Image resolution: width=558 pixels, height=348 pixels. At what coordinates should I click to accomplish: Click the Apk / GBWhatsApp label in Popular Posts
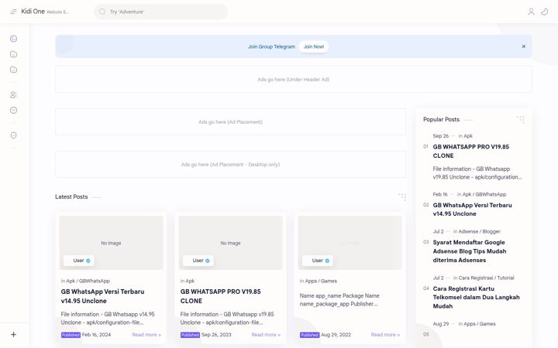click(x=484, y=195)
